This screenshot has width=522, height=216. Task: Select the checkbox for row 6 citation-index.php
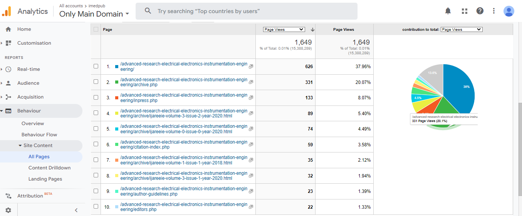(x=96, y=144)
